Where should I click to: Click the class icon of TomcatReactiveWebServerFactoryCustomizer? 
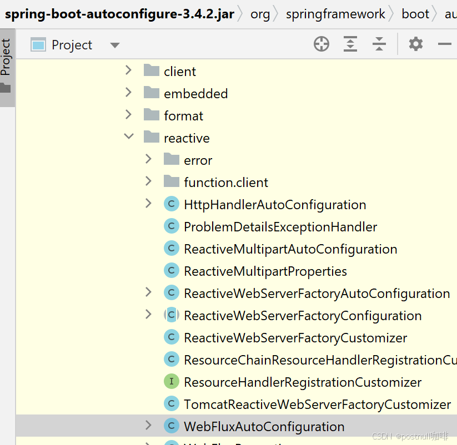click(172, 403)
